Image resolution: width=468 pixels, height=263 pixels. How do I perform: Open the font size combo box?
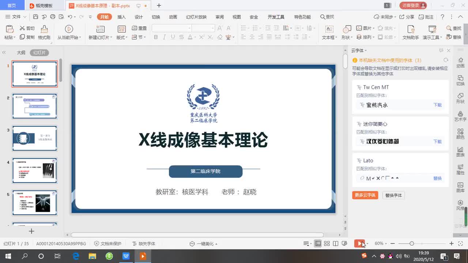[203, 28]
